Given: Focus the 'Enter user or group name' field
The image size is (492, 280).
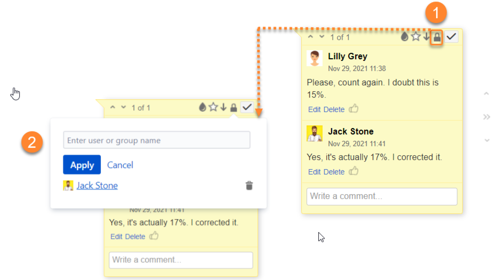Looking at the screenshot, I should click(x=157, y=140).
